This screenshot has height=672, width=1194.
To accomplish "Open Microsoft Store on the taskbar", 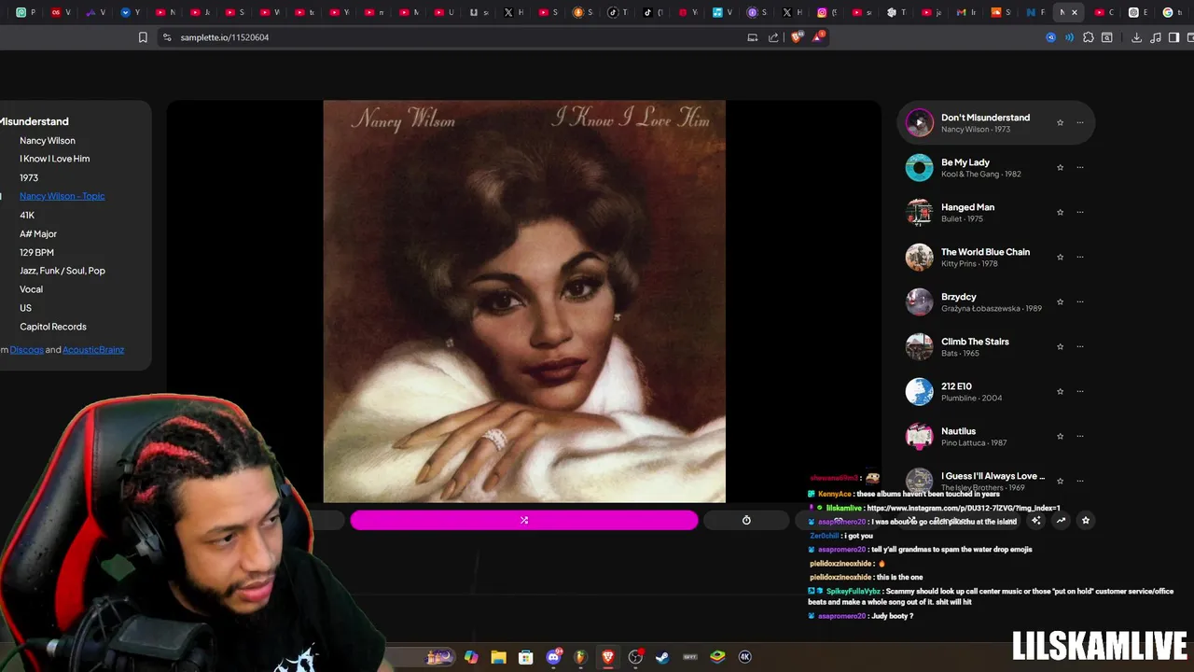I will pyautogui.click(x=526, y=657).
